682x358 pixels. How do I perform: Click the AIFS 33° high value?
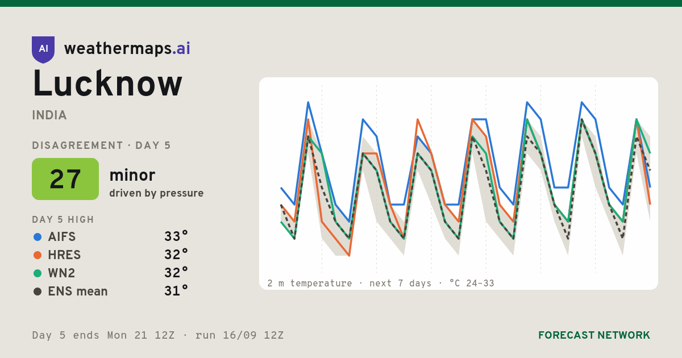tap(176, 236)
